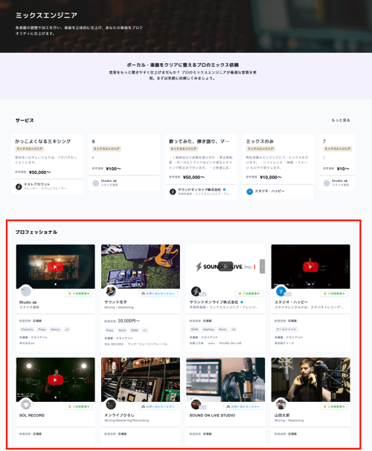This screenshot has height=451, width=372.
Task: Play the SOL RECORD YouTube video
Action: [x=55, y=380]
